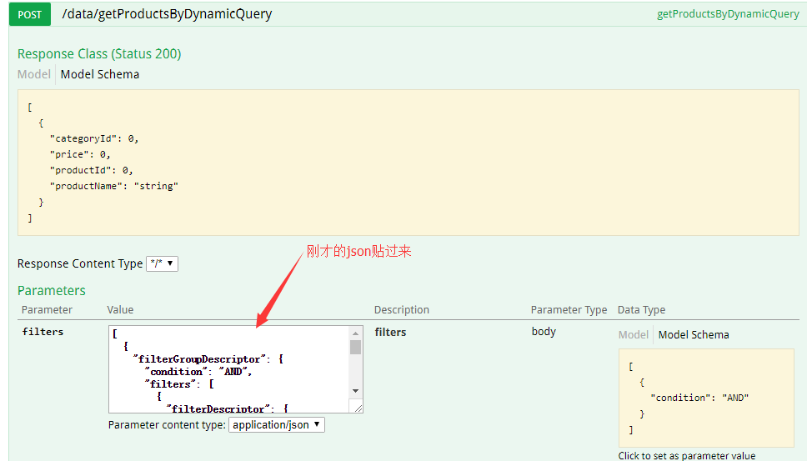This screenshot has width=807, height=461.
Task: Click inside the filters JSON value textarea
Action: 229,369
